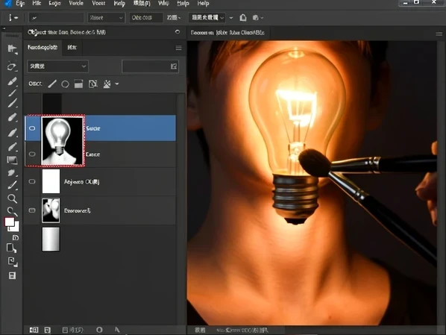Screen dimensions: 446x335
Task: Toggle visibility of the Adjeato layer
Action: pos(32,181)
